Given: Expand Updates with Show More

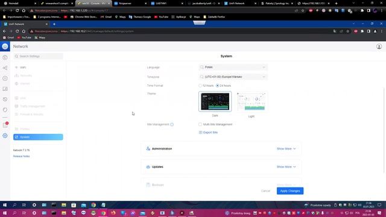Looking at the screenshot, I should pyautogui.click(x=286, y=167).
